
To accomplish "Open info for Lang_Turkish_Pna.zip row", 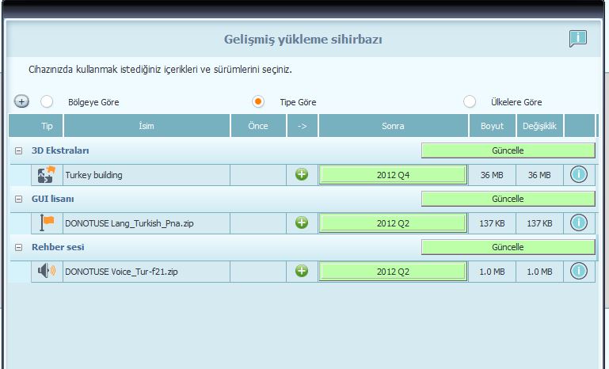I will click(x=578, y=223).
